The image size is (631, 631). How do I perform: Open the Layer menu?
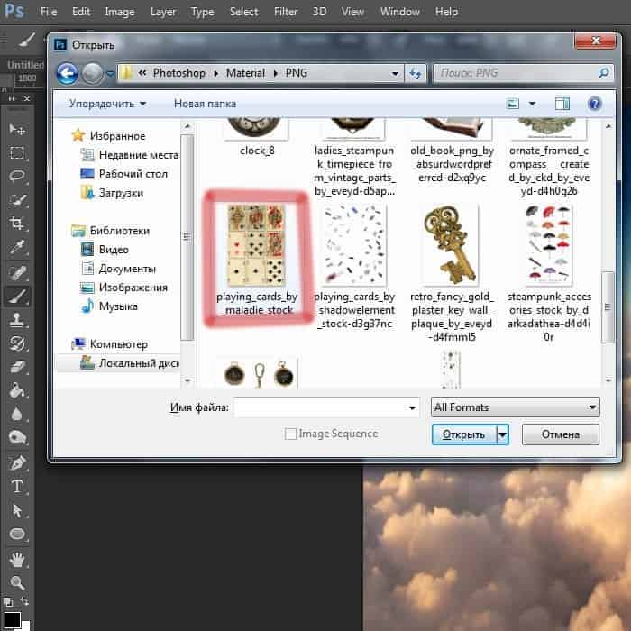pyautogui.click(x=163, y=12)
